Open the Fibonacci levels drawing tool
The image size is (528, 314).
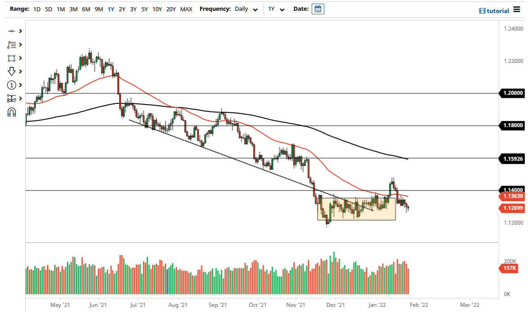(11, 44)
